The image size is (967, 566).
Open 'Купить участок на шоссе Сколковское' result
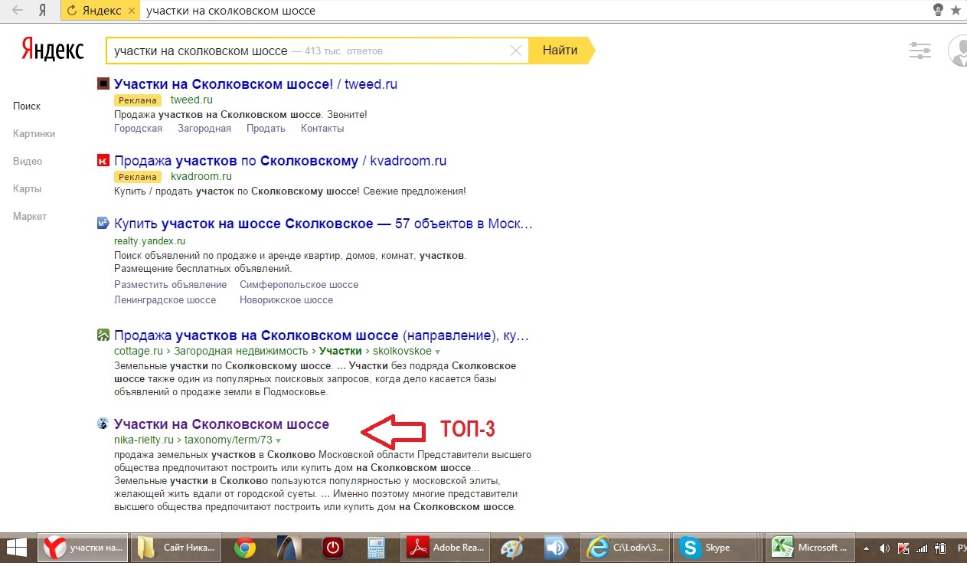[x=323, y=224]
